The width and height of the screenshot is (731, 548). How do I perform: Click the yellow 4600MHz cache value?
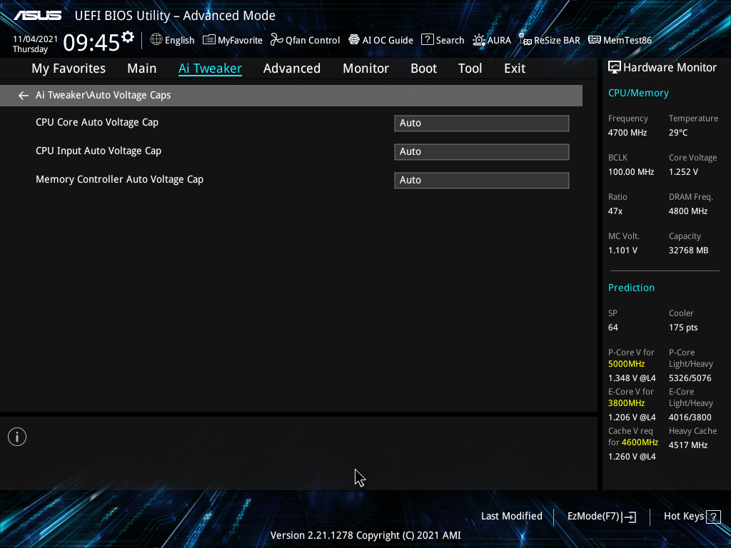640,442
